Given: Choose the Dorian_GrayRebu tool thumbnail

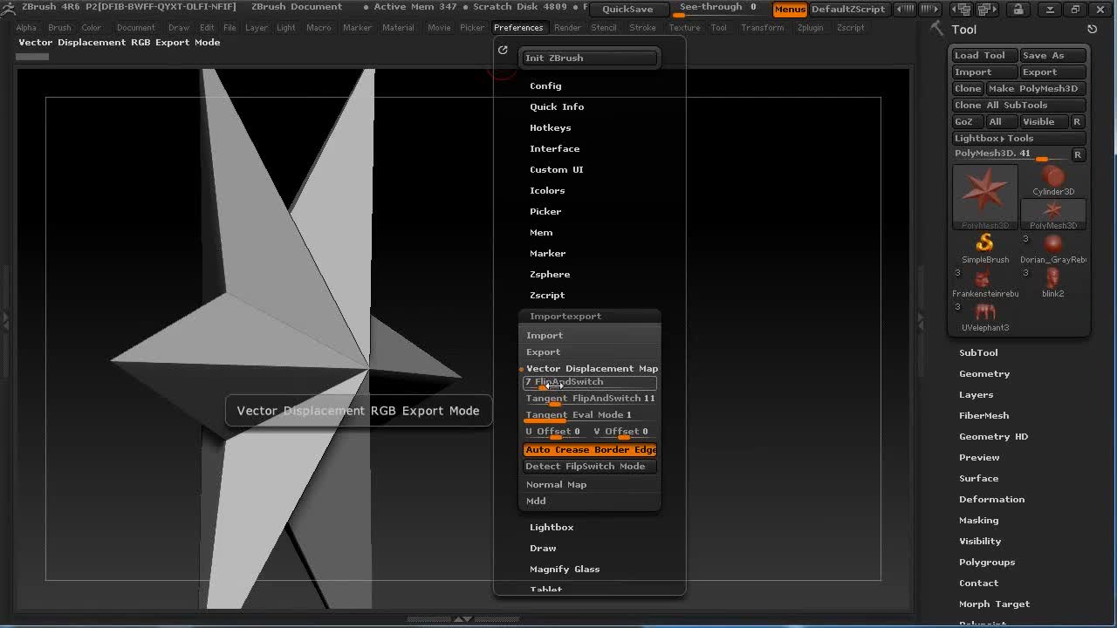Looking at the screenshot, I should click(1053, 249).
